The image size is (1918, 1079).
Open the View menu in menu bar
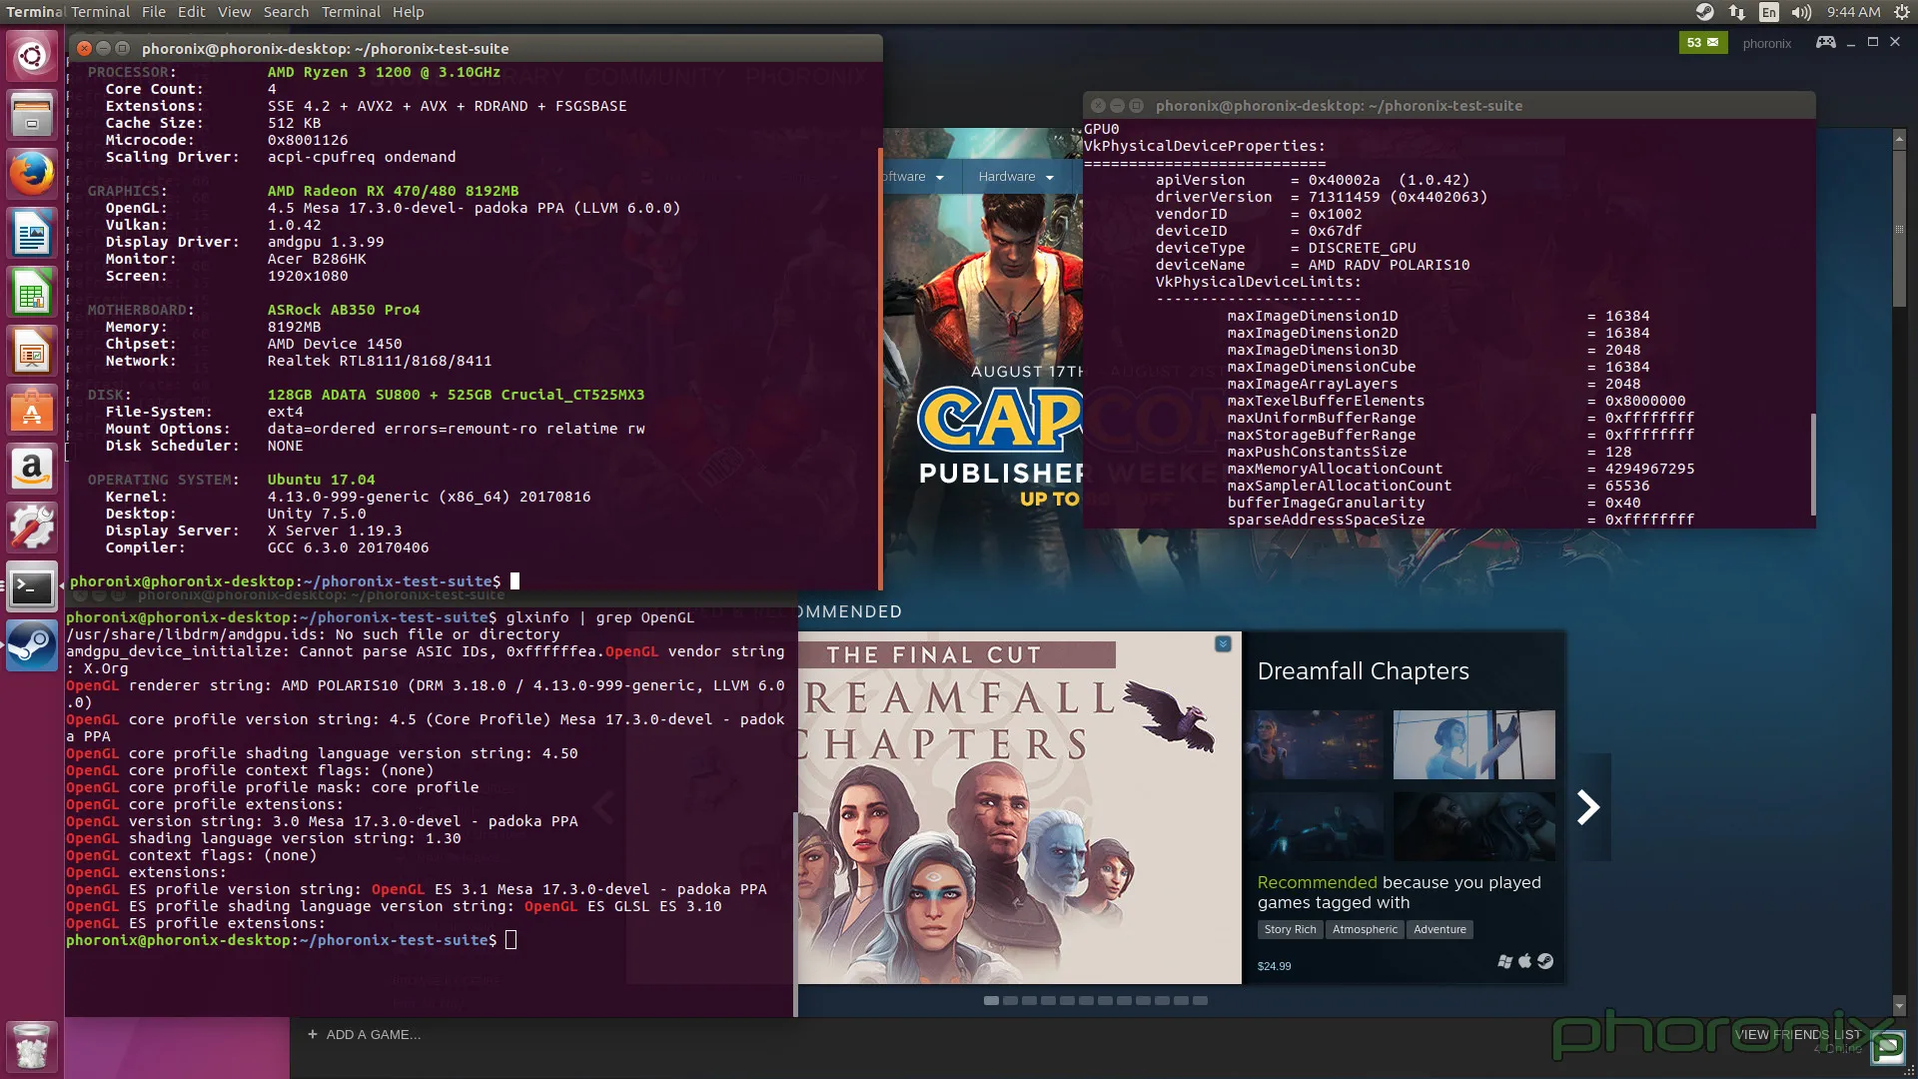pos(234,12)
